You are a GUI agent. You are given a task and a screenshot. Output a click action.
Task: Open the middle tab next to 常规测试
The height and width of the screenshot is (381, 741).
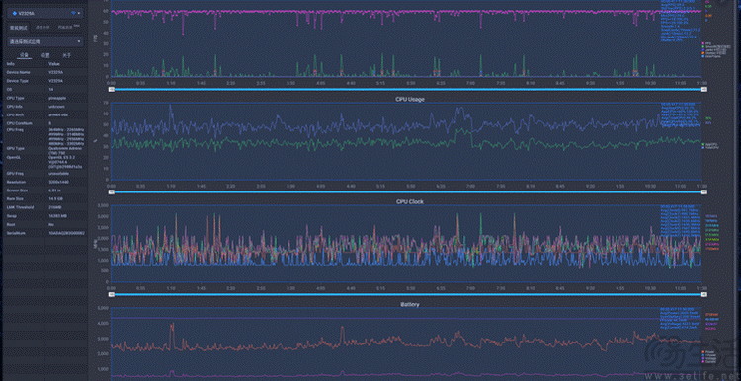[x=43, y=28]
